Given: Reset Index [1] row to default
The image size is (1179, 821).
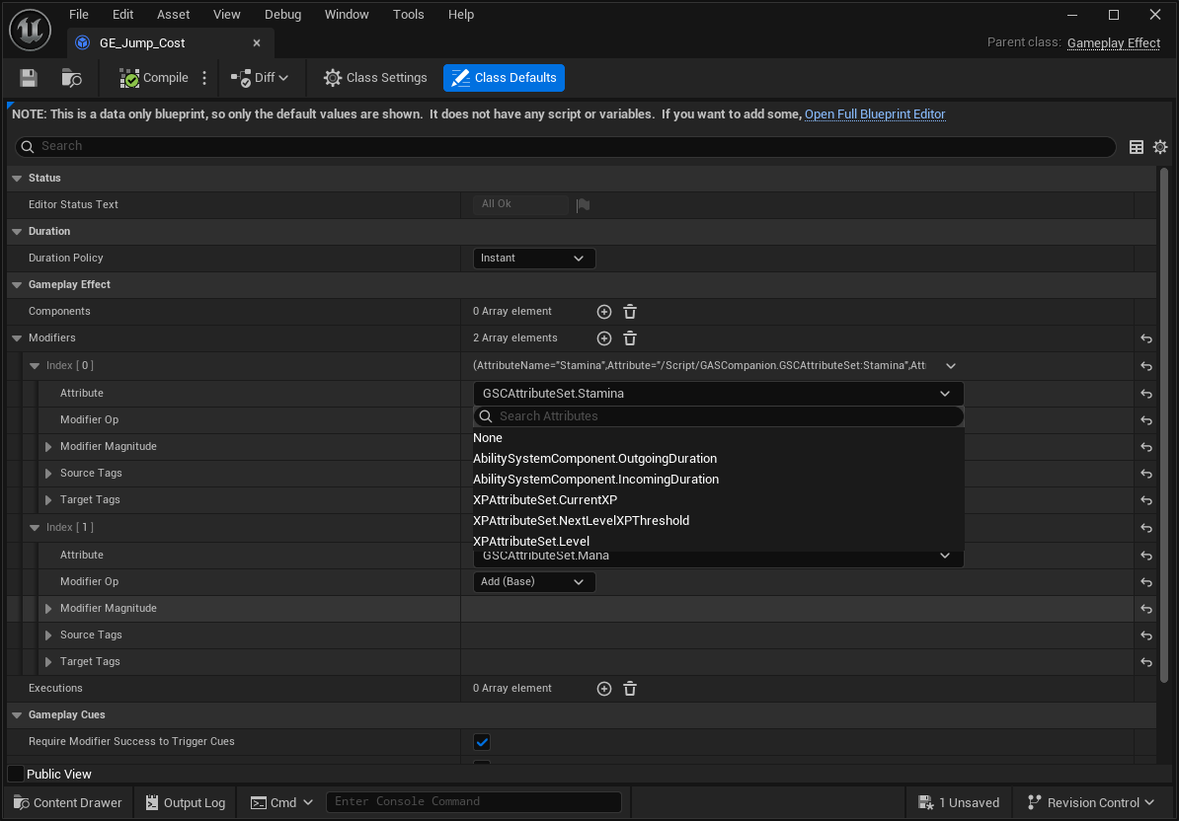Looking at the screenshot, I should (1145, 528).
